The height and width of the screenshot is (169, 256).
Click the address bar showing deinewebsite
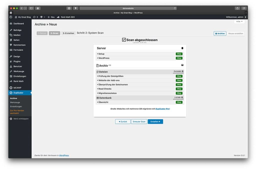pos(128,8)
